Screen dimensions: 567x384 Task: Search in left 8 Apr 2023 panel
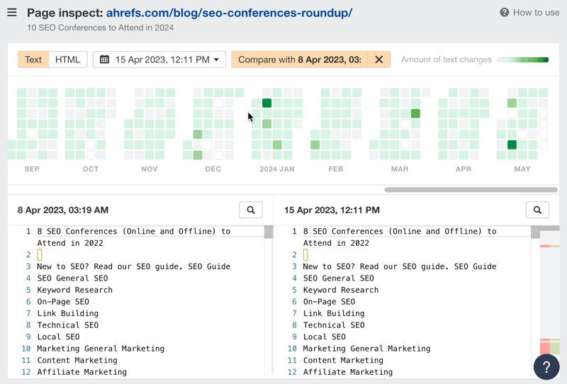(251, 210)
